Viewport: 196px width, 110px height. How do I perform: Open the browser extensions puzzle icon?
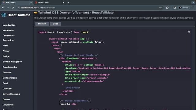[167, 8]
